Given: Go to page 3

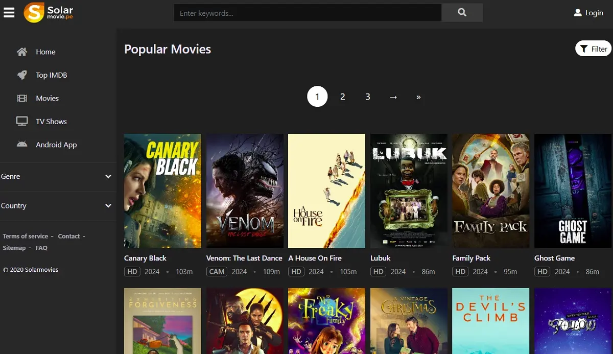Looking at the screenshot, I should (x=368, y=97).
